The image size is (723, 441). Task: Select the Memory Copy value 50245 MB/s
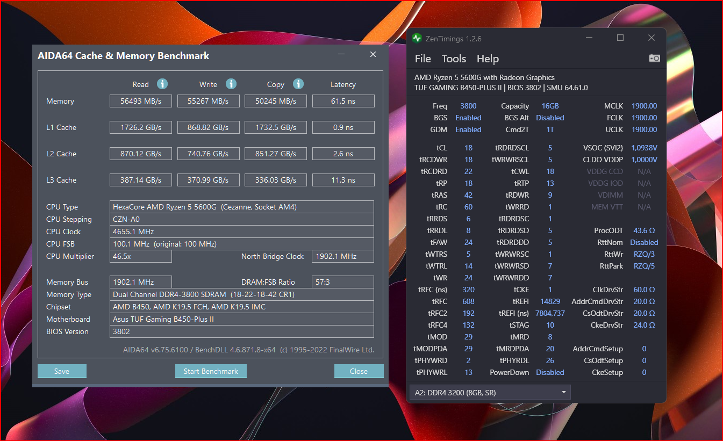coord(276,101)
